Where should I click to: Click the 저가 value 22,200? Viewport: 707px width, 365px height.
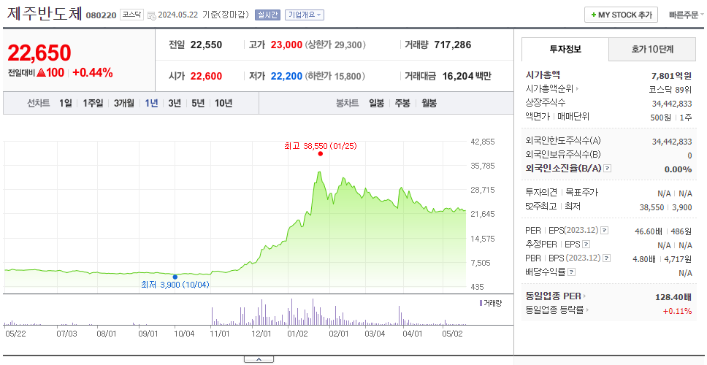pos(287,76)
